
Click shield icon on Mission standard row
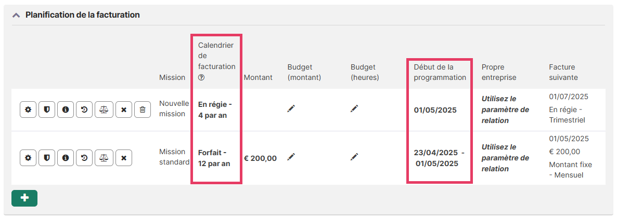click(47, 158)
